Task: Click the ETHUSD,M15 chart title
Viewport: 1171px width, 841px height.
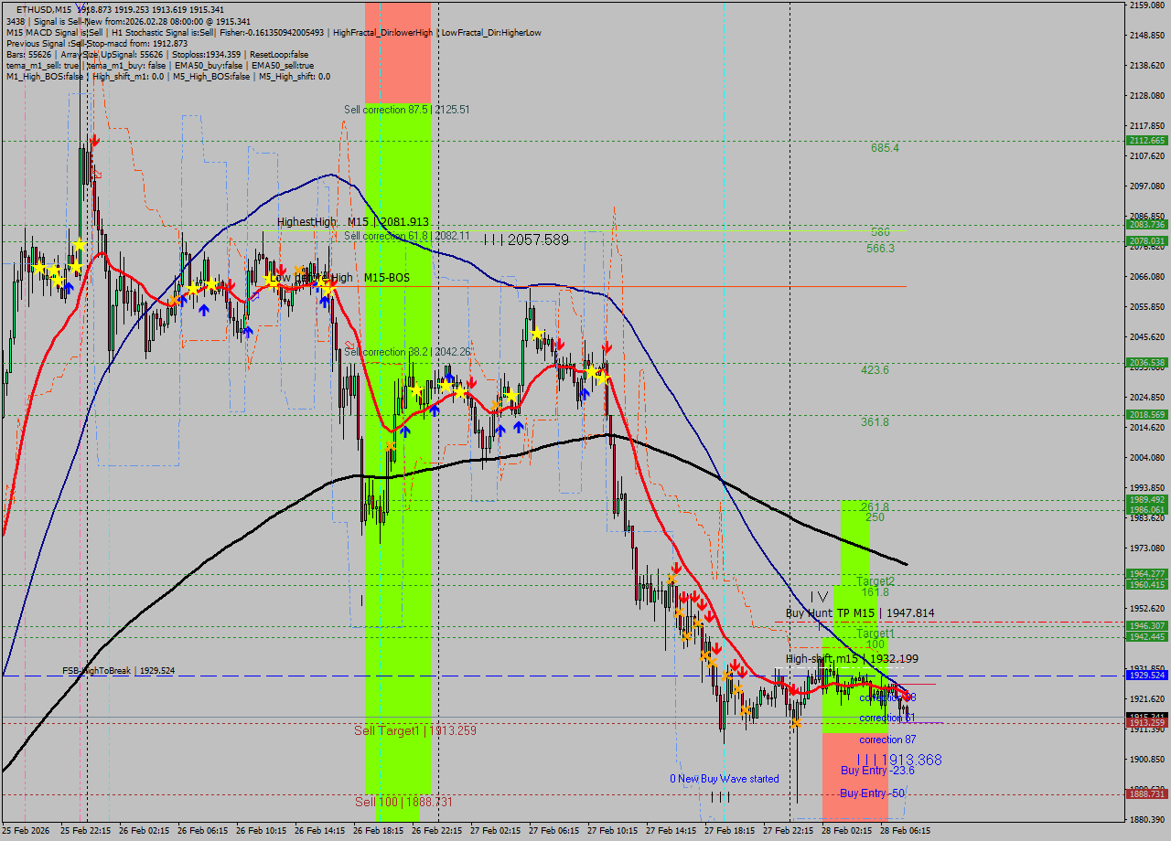Action: pyautogui.click(x=44, y=9)
